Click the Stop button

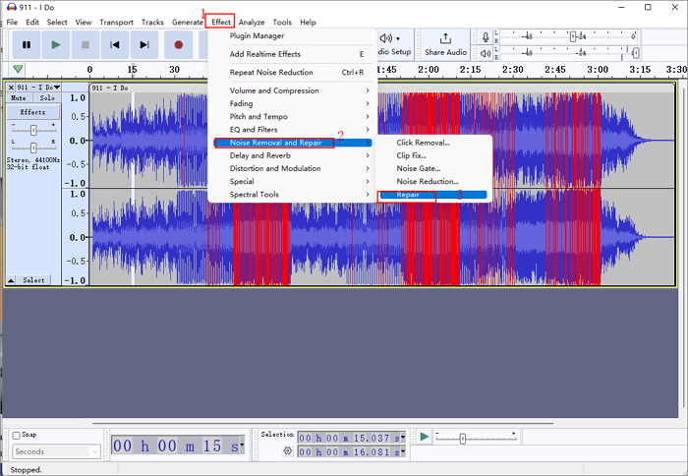(x=86, y=44)
